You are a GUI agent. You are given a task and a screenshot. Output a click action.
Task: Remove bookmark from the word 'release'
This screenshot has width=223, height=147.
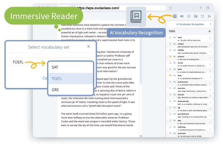[170, 57]
